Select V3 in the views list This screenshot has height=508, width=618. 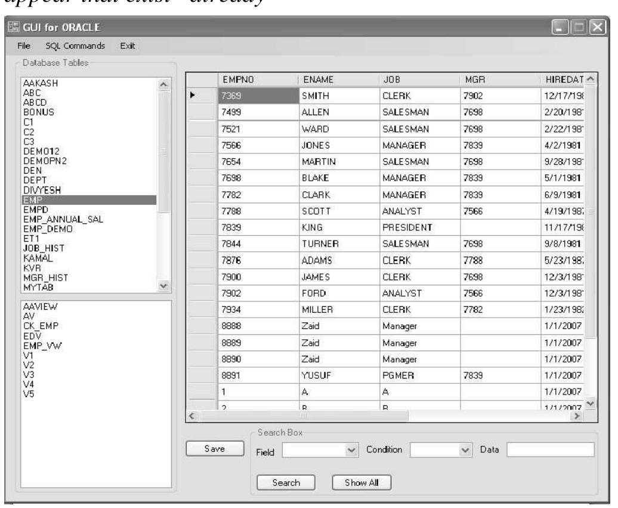click(29, 375)
